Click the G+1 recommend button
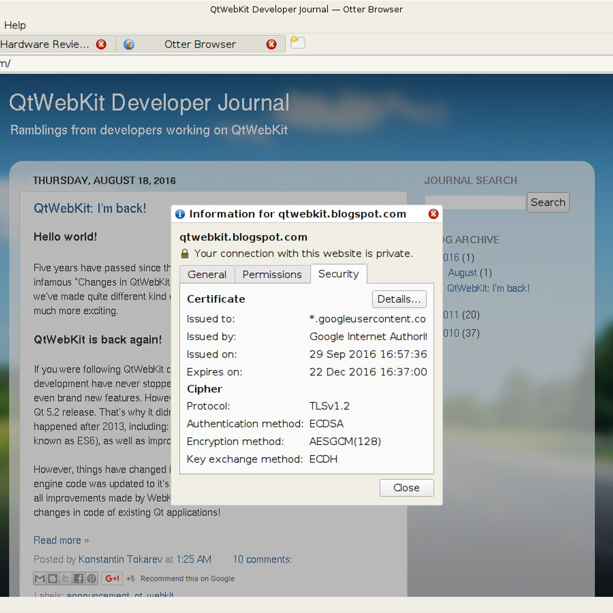 click(x=112, y=578)
